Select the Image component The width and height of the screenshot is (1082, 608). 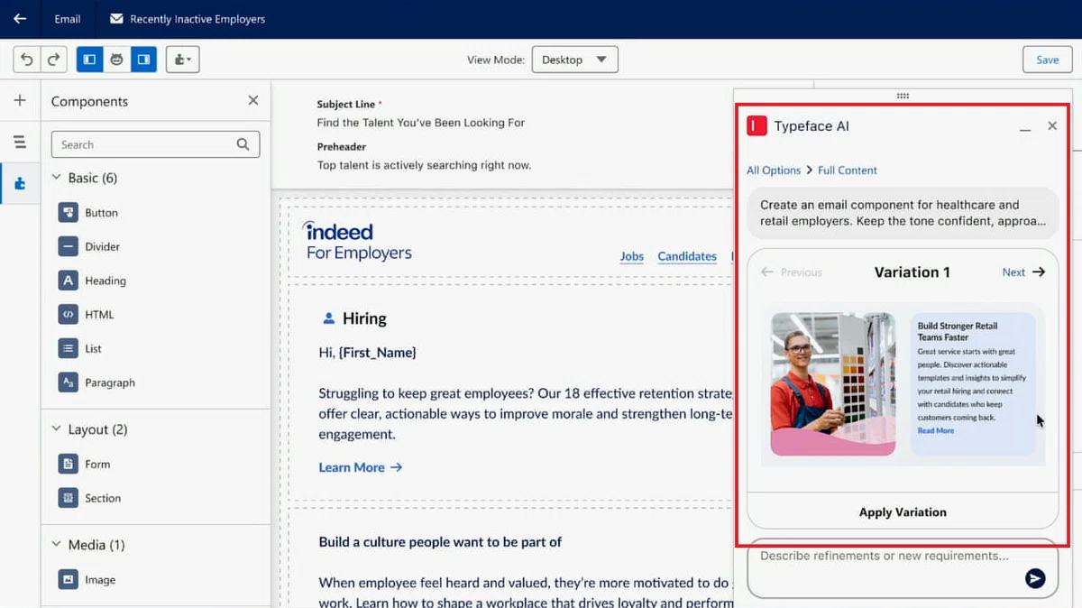(87, 580)
